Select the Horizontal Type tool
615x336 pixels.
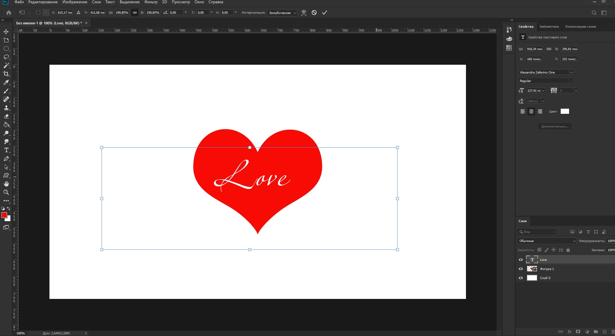click(6, 150)
